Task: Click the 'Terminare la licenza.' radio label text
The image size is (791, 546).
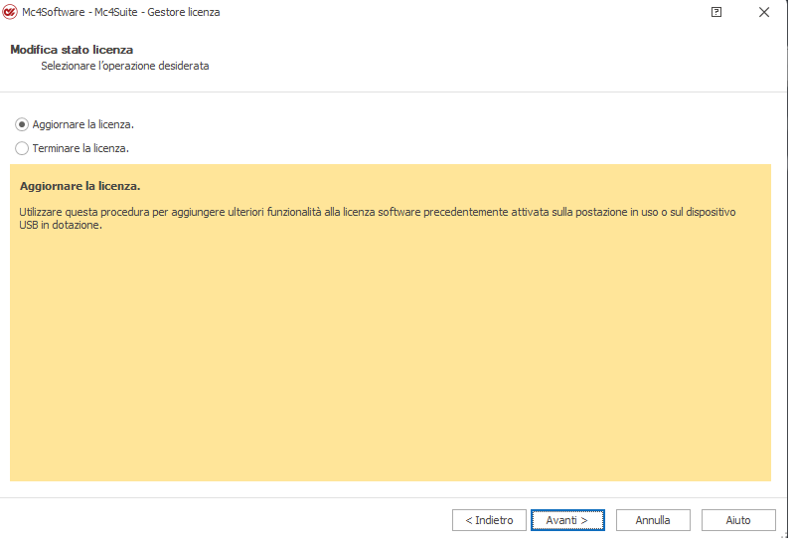Action: [x=80, y=148]
